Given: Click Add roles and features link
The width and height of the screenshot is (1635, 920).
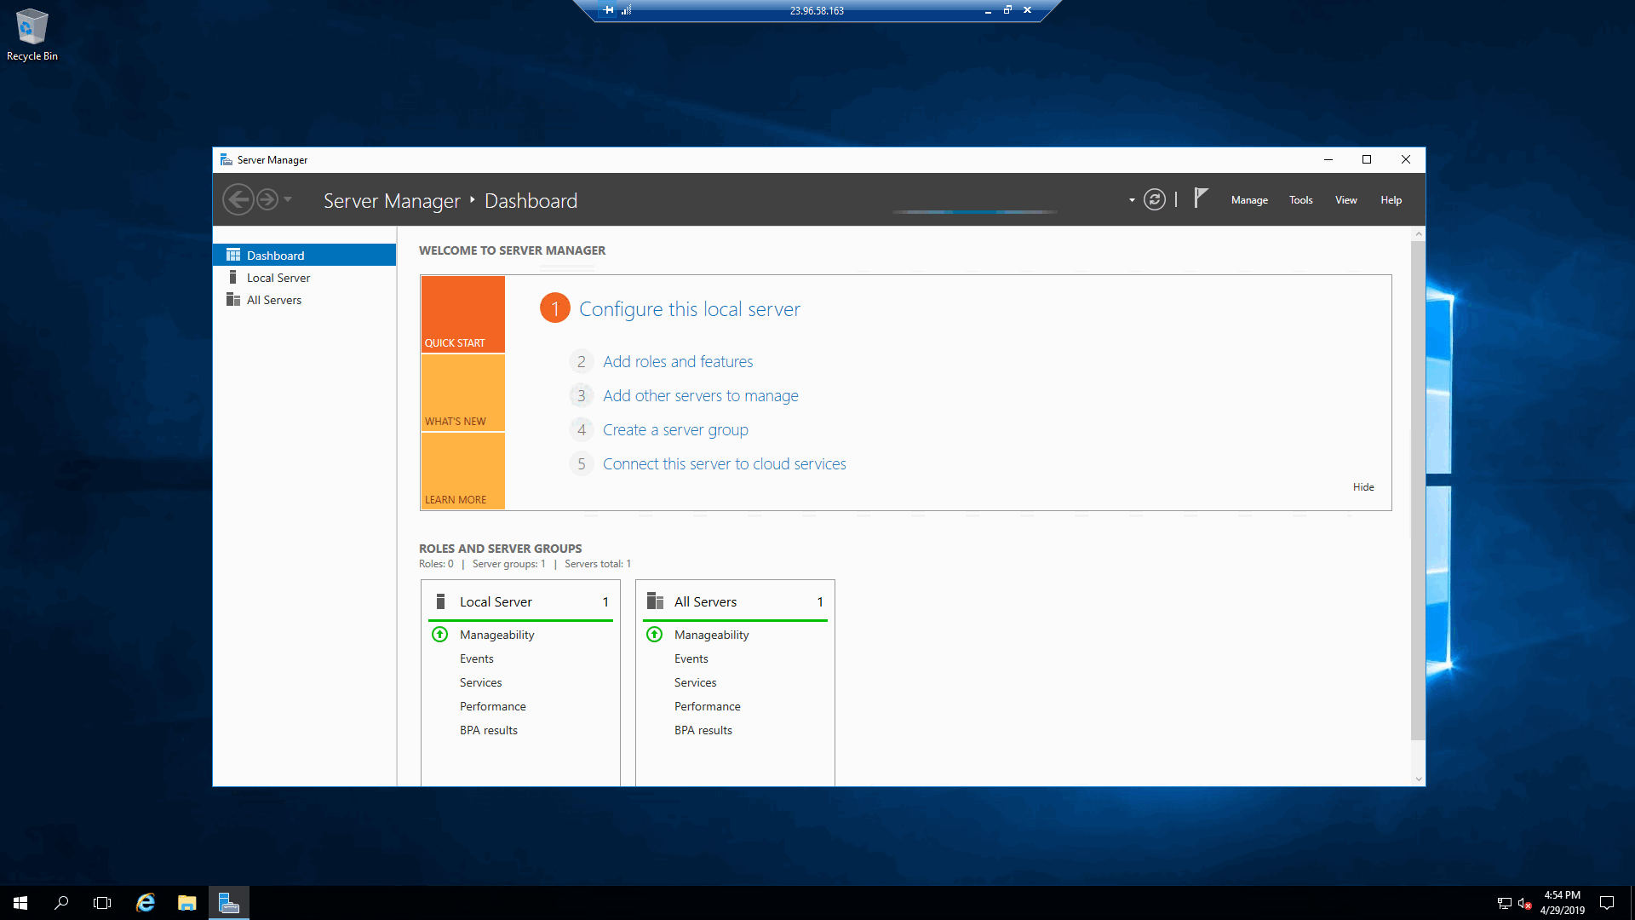Looking at the screenshot, I should pyautogui.click(x=678, y=361).
